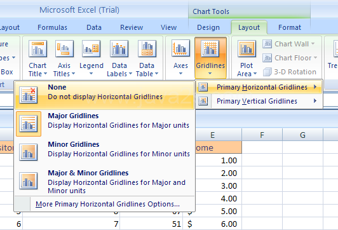Click the 3-D Rotation button label
Viewport: 338px width, 230px height.
[x=295, y=72]
